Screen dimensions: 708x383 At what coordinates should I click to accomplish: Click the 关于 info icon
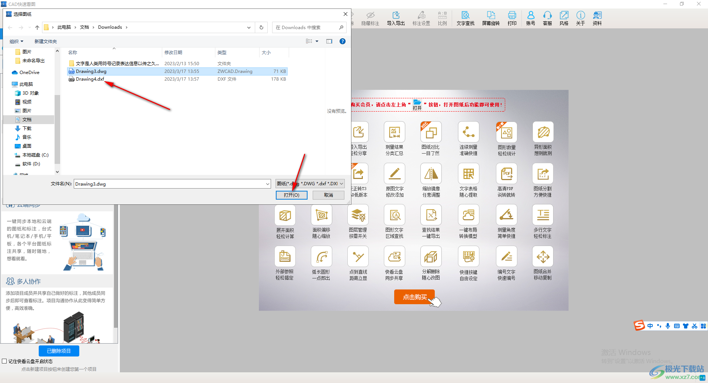580,18
